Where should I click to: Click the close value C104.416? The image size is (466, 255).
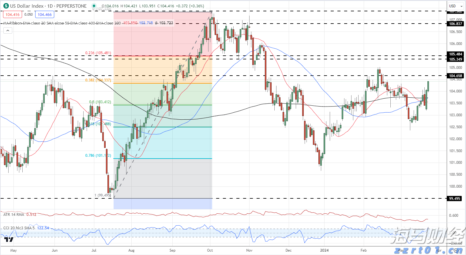(x=165, y=6)
